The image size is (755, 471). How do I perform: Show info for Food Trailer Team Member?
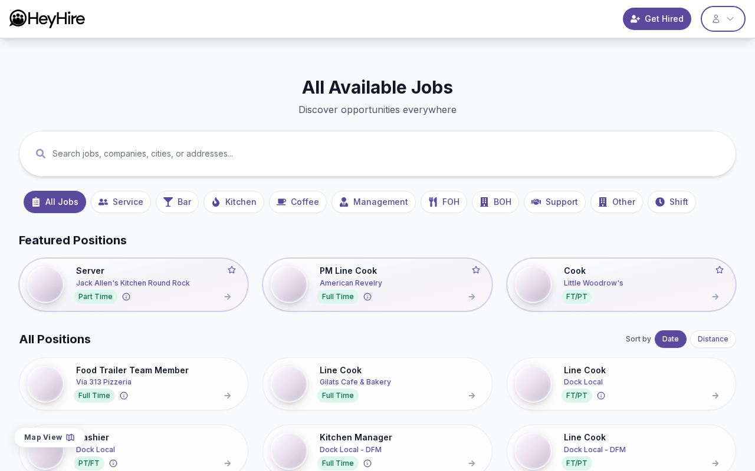pos(124,396)
